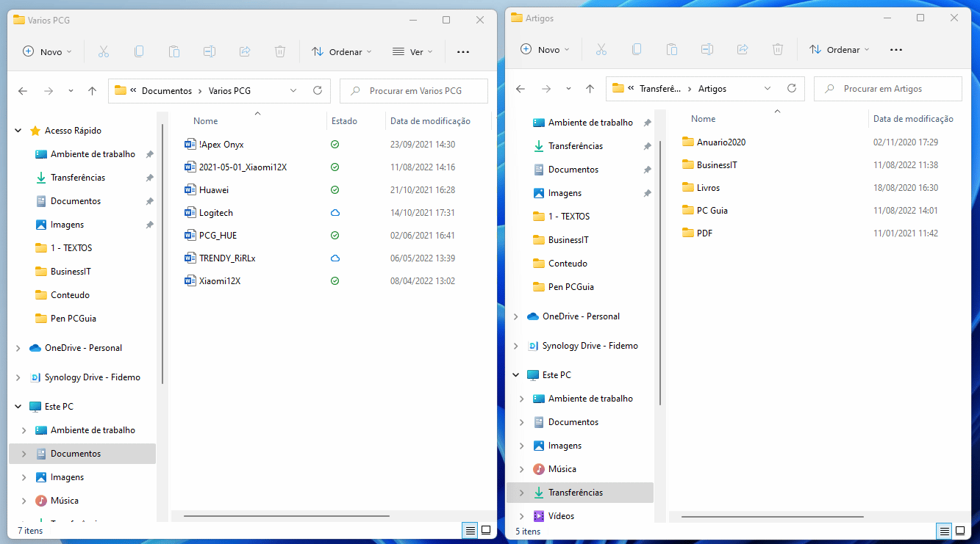This screenshot has width=980, height=544.
Task: Click cloud status icon of Logitech file
Action: (335, 213)
